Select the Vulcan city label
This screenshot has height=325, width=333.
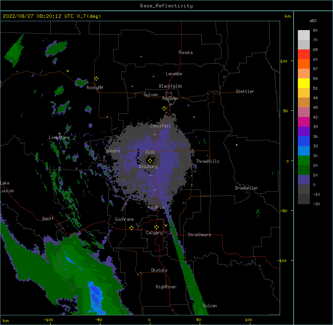[x=210, y=306]
